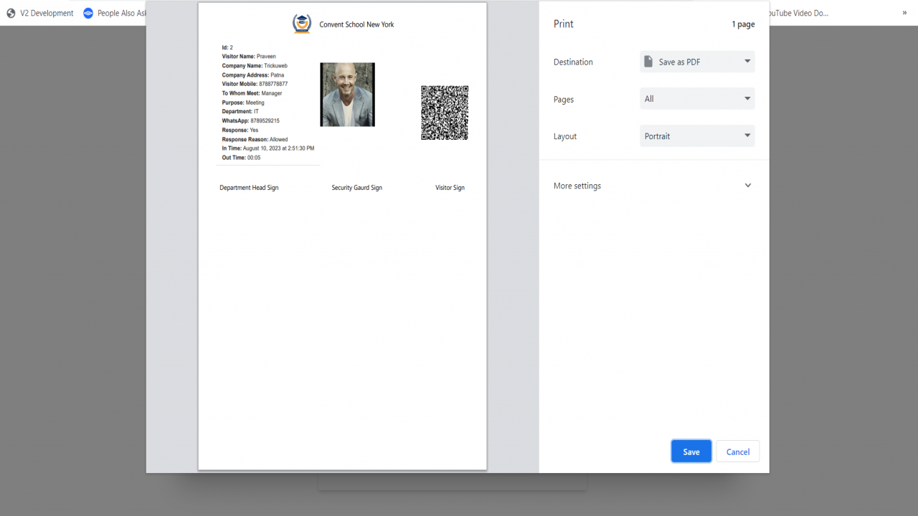Click the 'Response: Yes' line
918x516 pixels.
pos(240,130)
